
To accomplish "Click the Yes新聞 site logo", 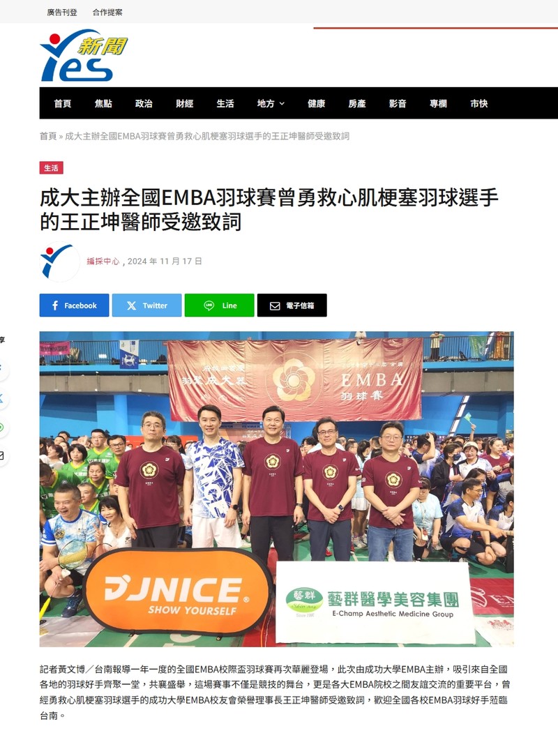I will [83, 55].
